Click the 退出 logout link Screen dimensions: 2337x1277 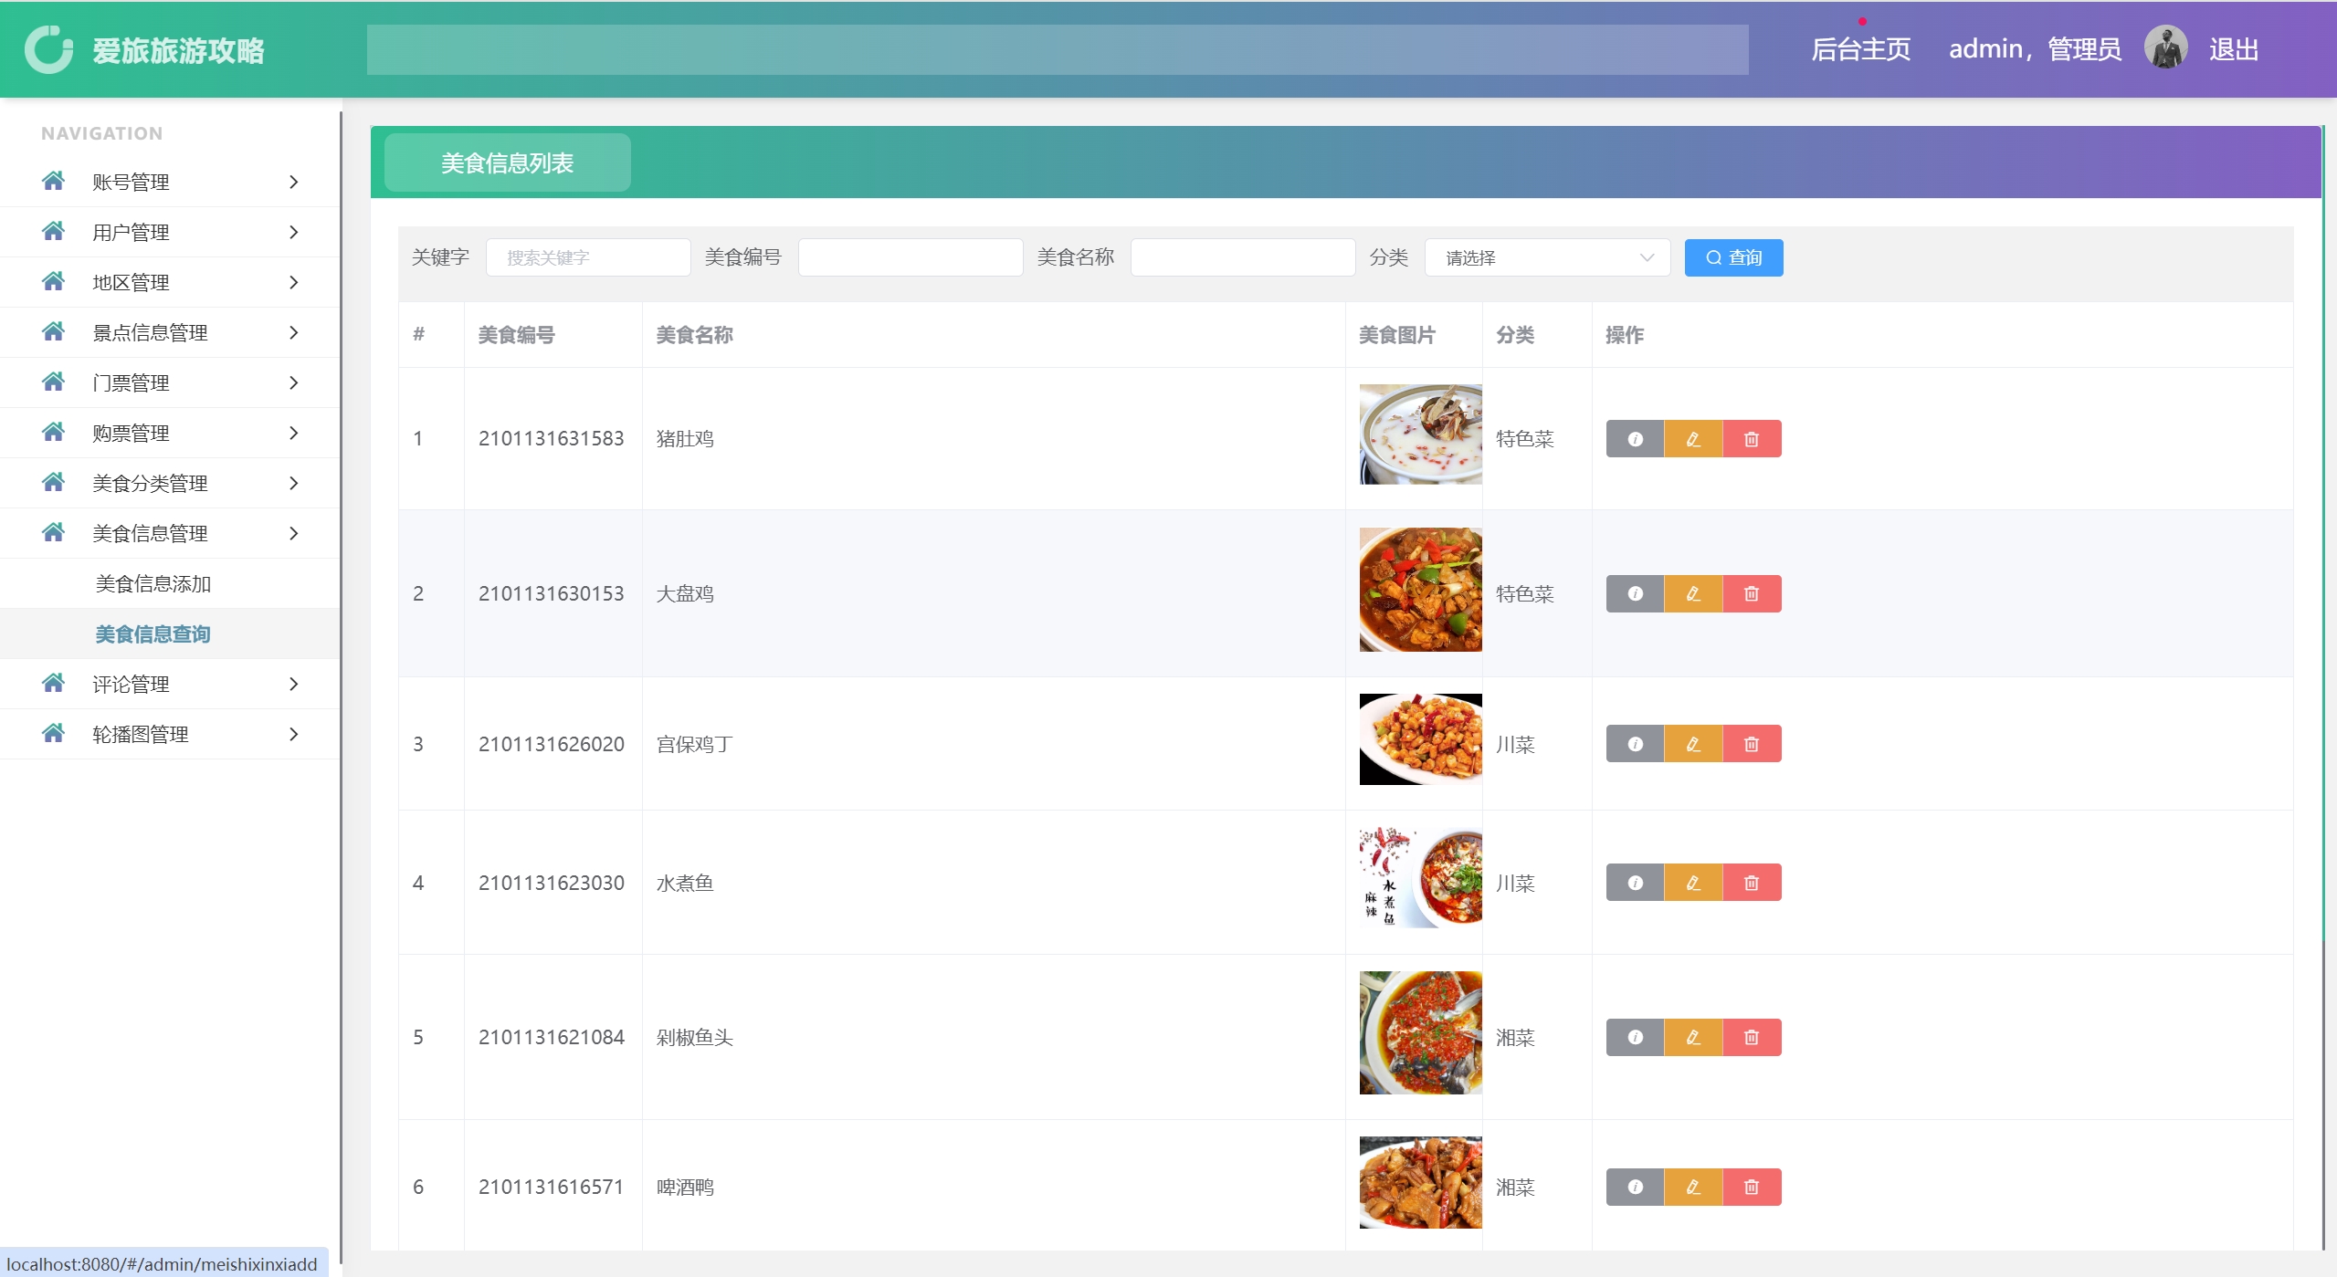point(2234,49)
